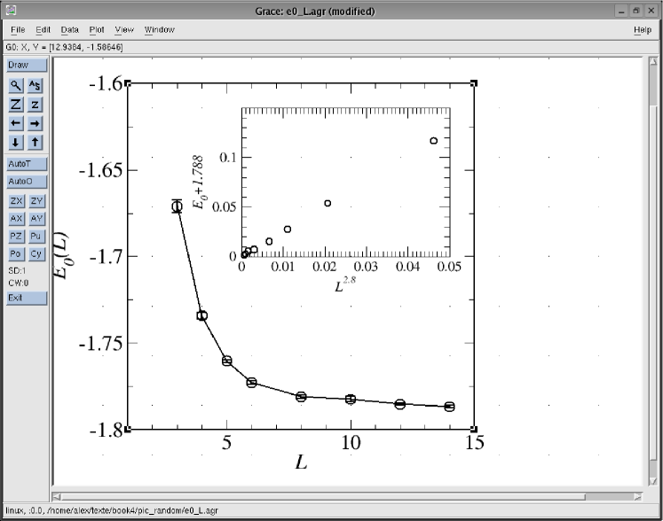Click the ZX zoom x-axis button
The height and width of the screenshot is (521, 663).
(17, 201)
